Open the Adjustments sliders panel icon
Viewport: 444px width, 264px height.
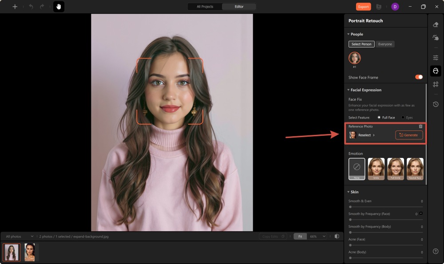[436, 58]
